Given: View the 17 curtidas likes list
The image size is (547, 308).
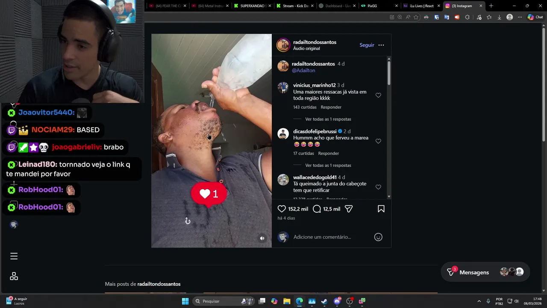Looking at the screenshot, I should click(303, 153).
